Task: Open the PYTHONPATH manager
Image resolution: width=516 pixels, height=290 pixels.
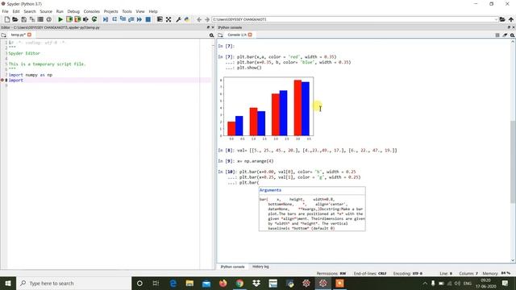Action: point(187,19)
